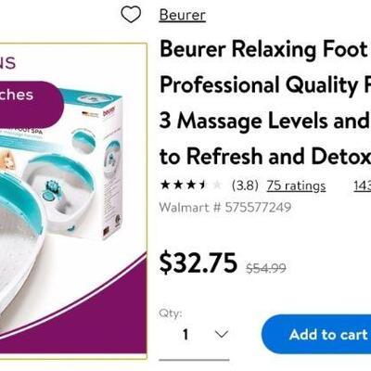Click the purple inches badge on image

31,104
